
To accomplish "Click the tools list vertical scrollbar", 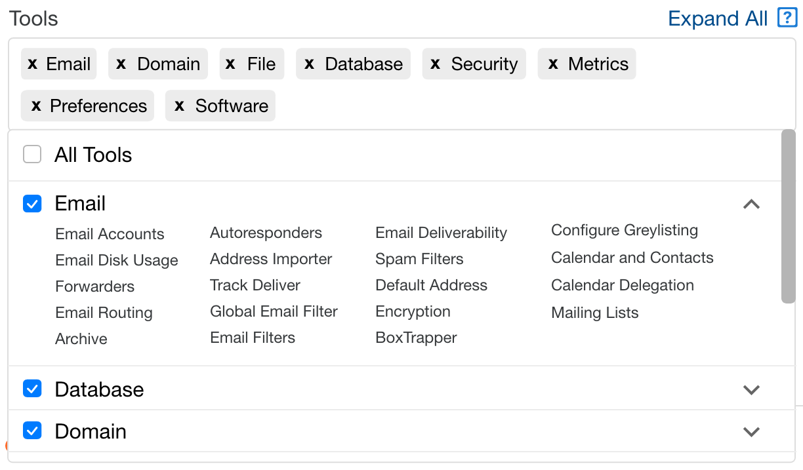I will (x=789, y=216).
